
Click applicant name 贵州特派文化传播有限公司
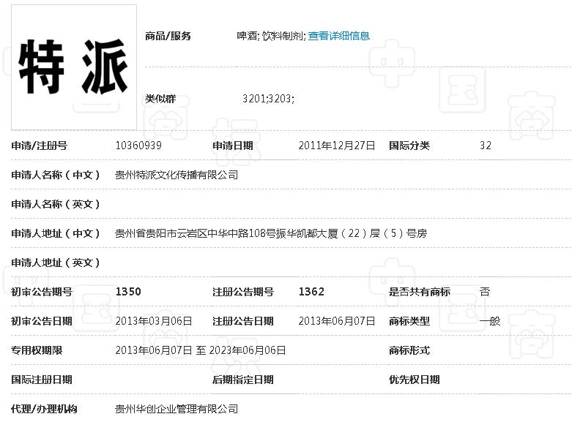tap(177, 175)
